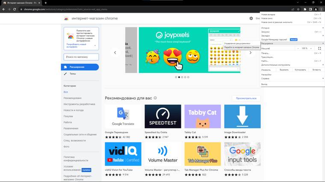Click Вырезать in edit row
This screenshot has height=182, width=325.
284,70
